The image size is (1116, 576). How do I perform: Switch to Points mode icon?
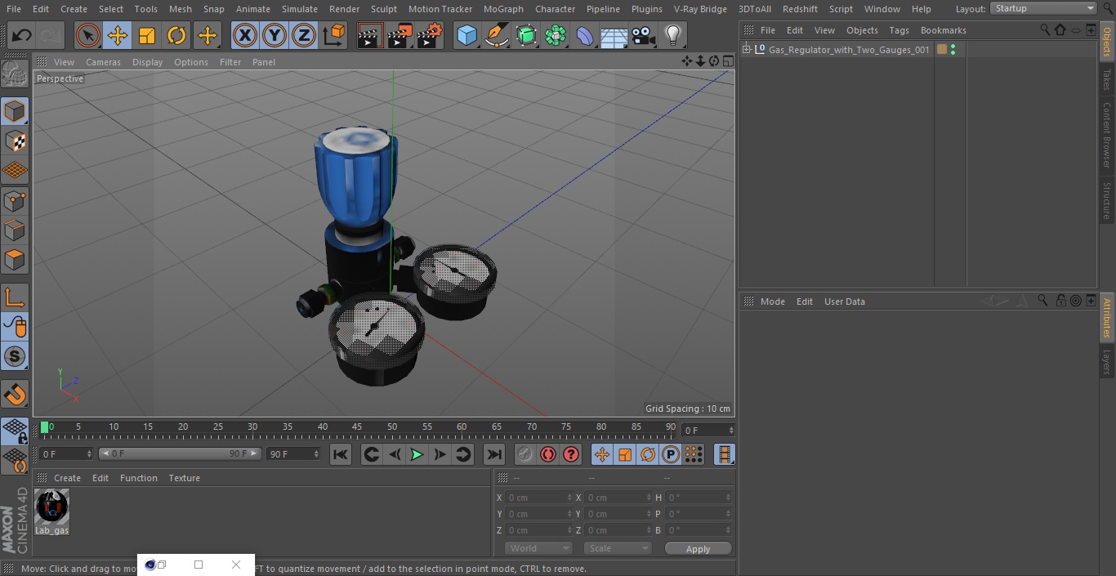click(x=15, y=200)
